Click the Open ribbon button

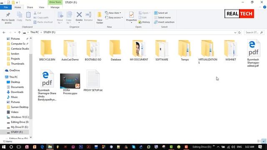click(144, 13)
